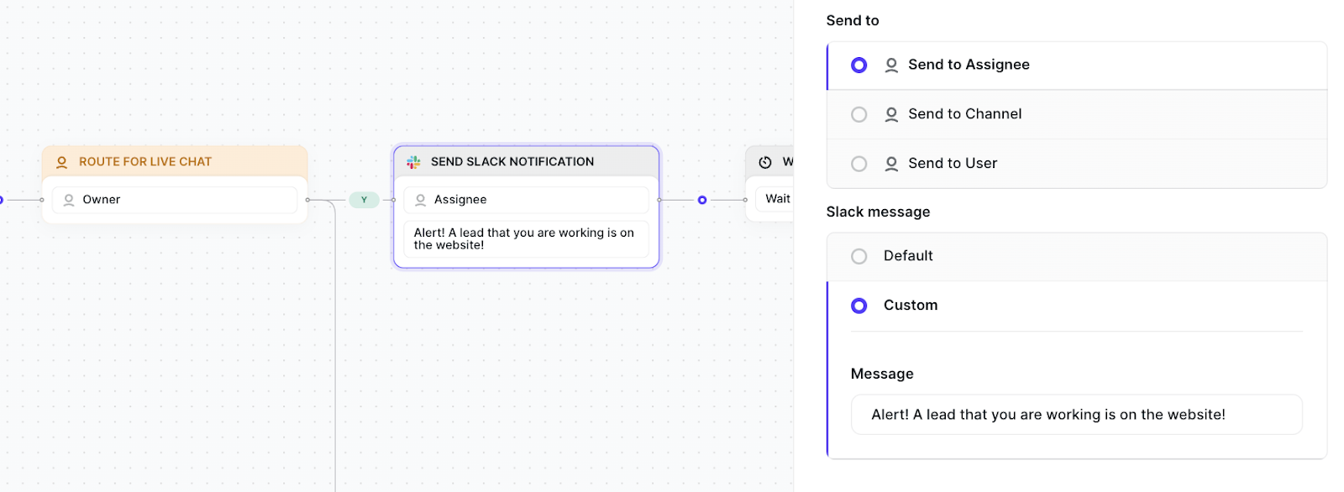Click the person icon next to Send to User
1344x492 pixels.
(x=891, y=164)
